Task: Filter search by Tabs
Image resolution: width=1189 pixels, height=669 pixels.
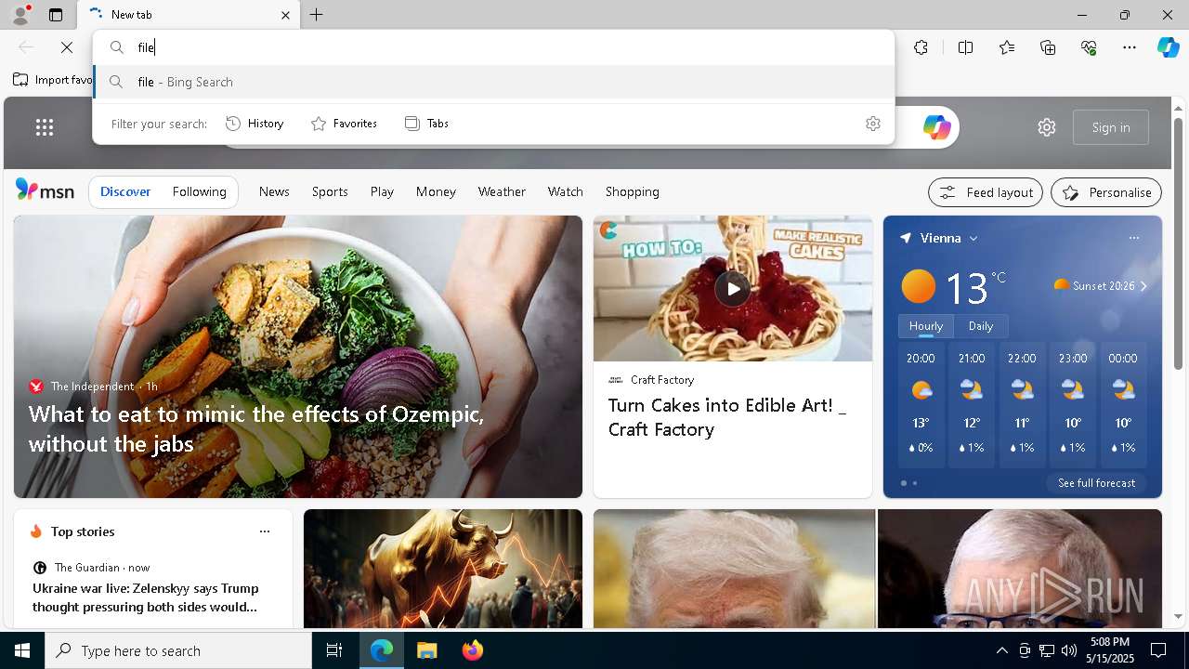Action: click(426, 124)
